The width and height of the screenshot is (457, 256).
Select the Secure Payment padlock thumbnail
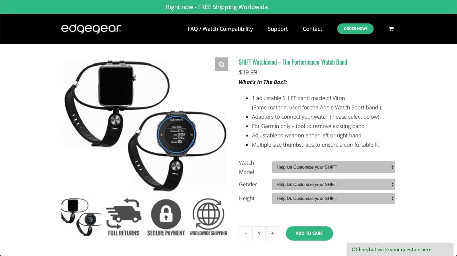(166, 217)
